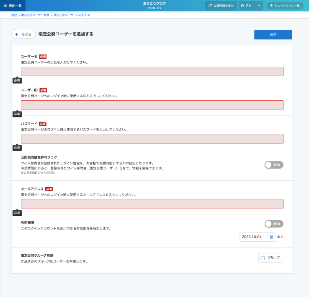Open the calendar icon in the date field

(x=271, y=237)
